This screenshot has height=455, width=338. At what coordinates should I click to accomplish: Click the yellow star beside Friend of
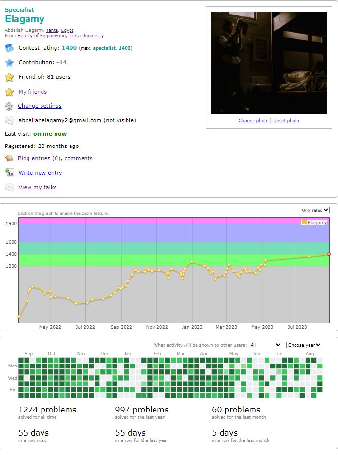[x=9, y=77]
